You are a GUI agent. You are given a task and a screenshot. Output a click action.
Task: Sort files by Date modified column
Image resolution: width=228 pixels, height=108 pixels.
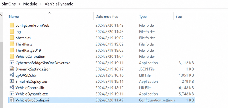point(107,17)
